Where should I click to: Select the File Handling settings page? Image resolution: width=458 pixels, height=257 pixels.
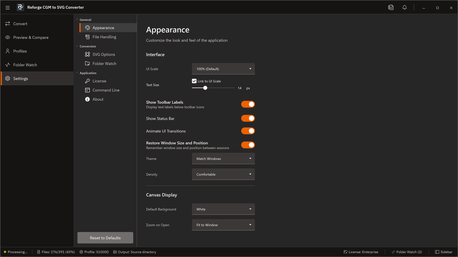(108, 37)
